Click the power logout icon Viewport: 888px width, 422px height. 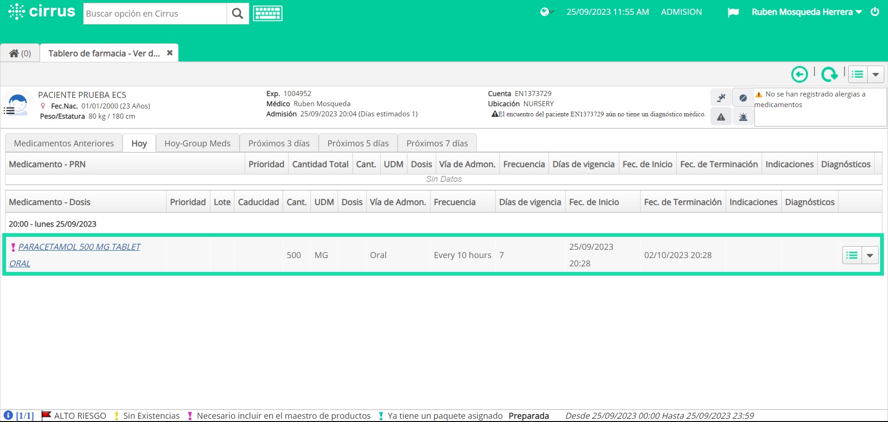coord(875,12)
